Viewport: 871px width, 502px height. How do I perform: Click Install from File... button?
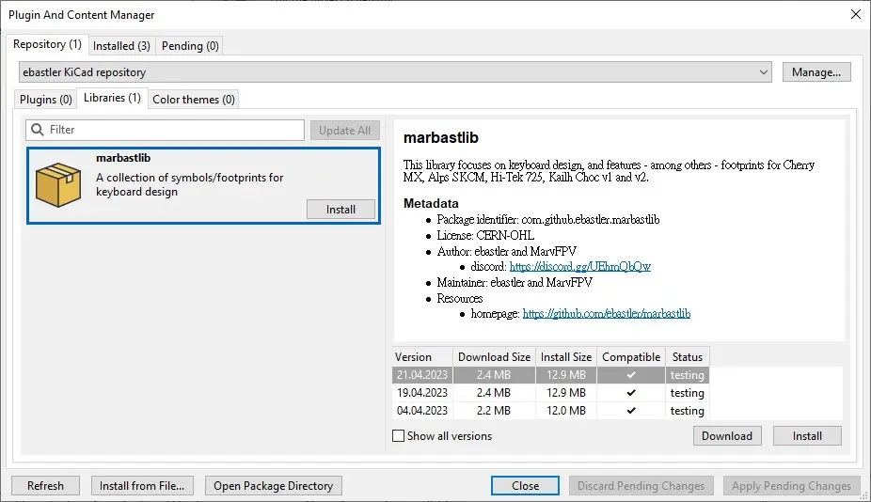click(x=142, y=486)
